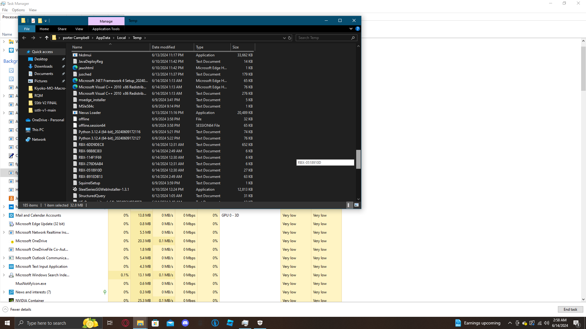Switch to large icons view in status bar
The height and width of the screenshot is (329, 586).
click(x=356, y=205)
